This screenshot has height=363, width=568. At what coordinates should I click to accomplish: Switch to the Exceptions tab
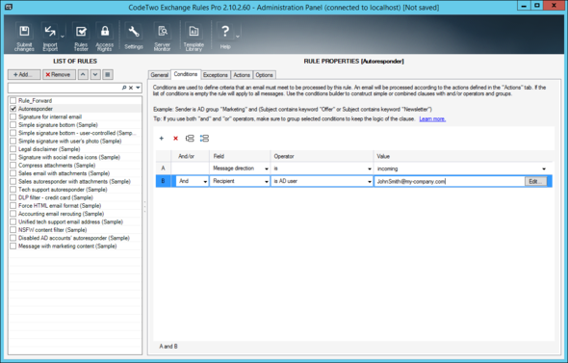(x=216, y=75)
